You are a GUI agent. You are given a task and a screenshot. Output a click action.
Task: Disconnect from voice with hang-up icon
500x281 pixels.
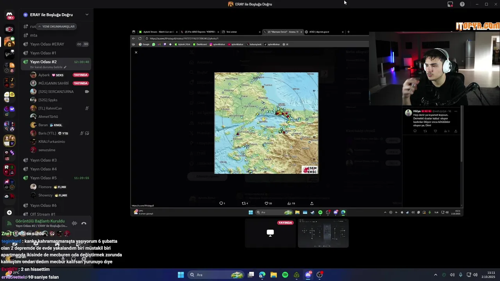tap(84, 223)
